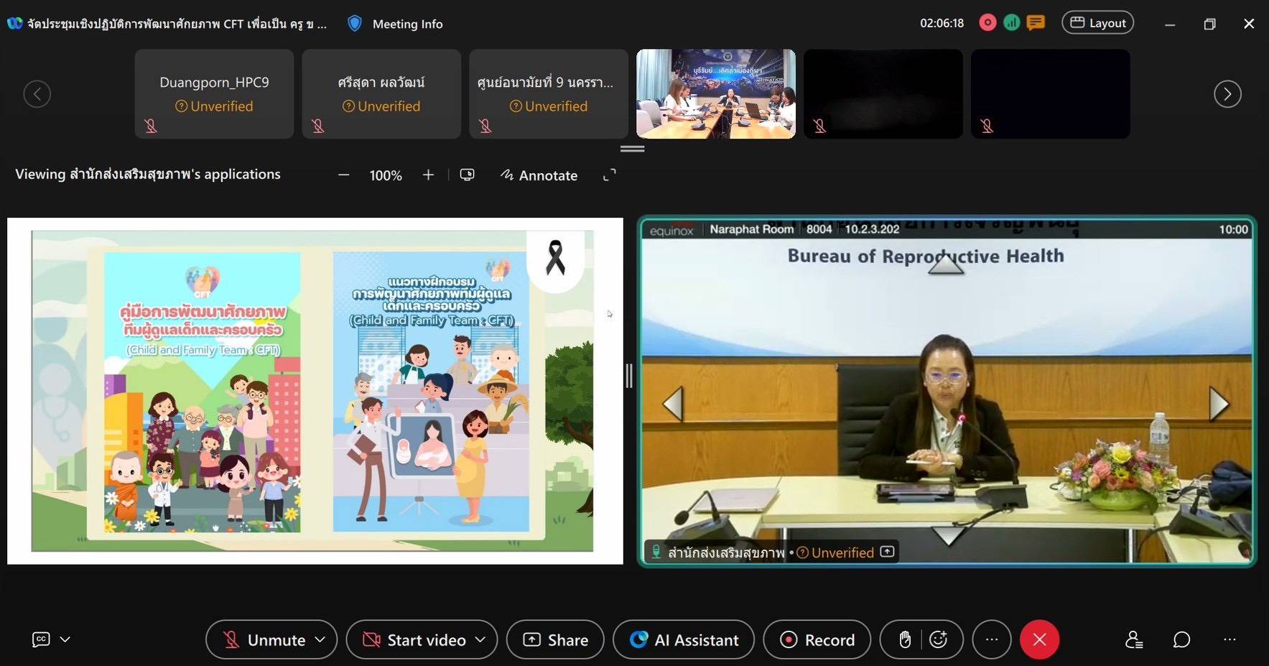This screenshot has height=666, width=1269.
Task: Open the Layout menu
Action: coord(1097,23)
